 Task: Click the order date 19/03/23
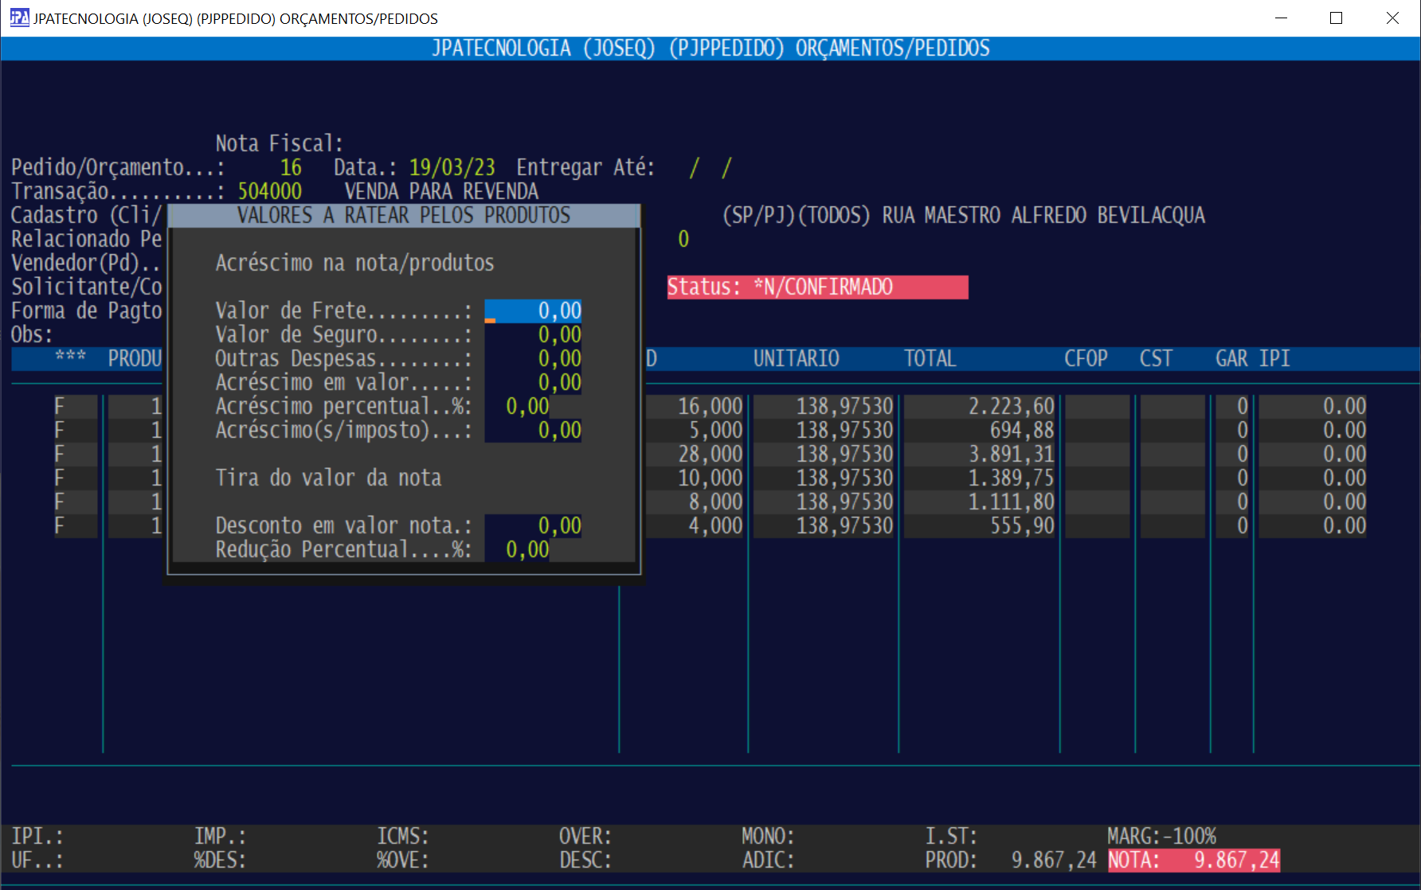(452, 167)
